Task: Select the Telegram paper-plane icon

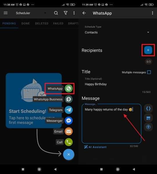Action: [x=69, y=110]
